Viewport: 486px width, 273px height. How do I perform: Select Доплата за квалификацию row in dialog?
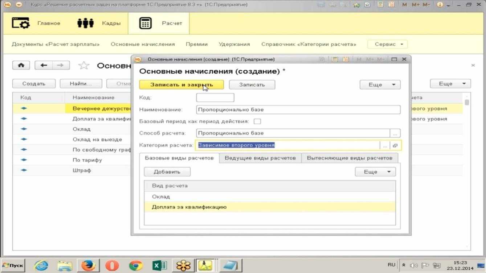270,207
